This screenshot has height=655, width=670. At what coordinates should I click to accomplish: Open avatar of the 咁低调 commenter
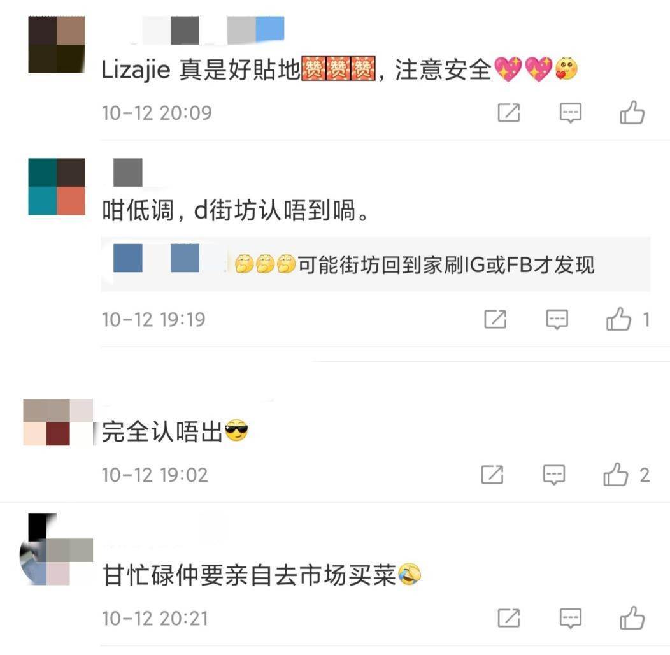tap(57, 187)
